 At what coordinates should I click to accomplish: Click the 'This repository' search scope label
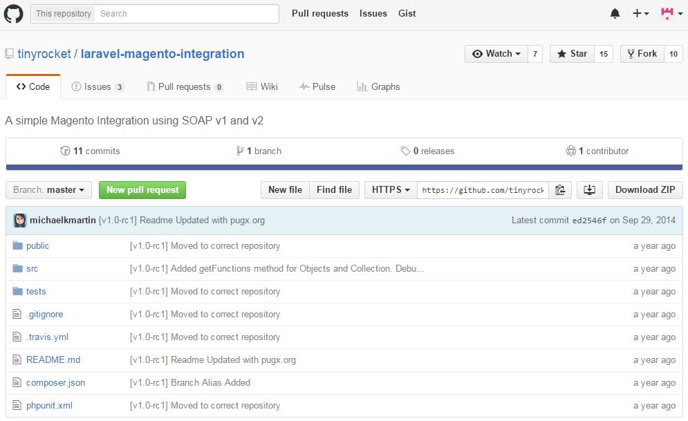[x=64, y=14]
